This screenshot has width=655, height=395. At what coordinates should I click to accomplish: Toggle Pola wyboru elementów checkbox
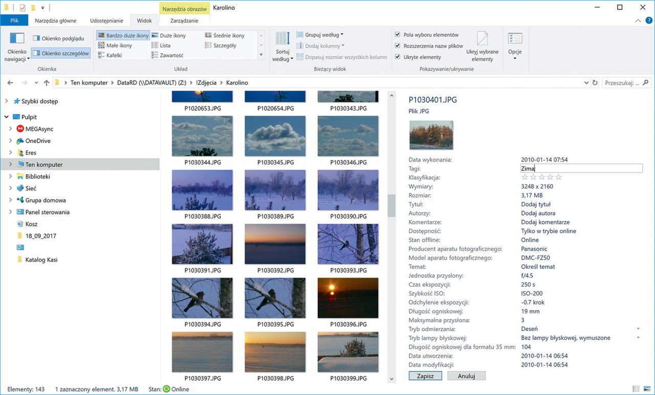tap(398, 35)
